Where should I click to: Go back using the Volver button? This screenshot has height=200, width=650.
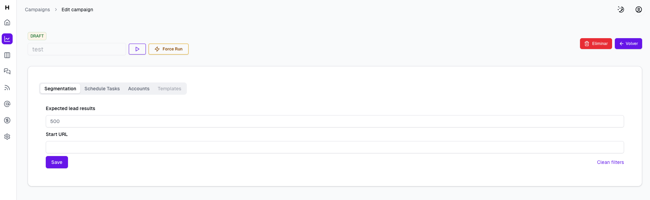point(628,44)
